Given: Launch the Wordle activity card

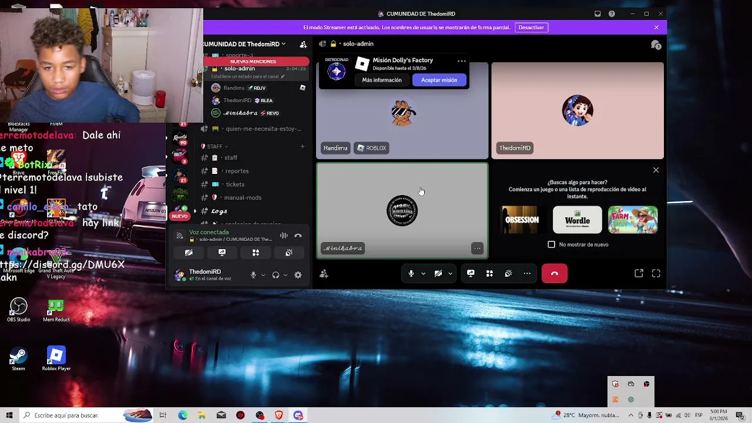Looking at the screenshot, I should pyautogui.click(x=578, y=220).
